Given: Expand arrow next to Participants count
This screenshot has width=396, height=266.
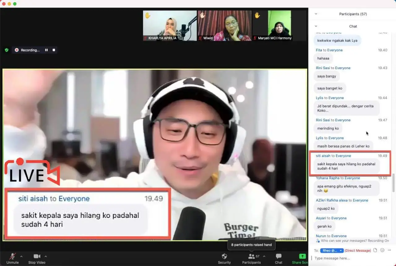Looking at the screenshot, I should coord(264,256).
